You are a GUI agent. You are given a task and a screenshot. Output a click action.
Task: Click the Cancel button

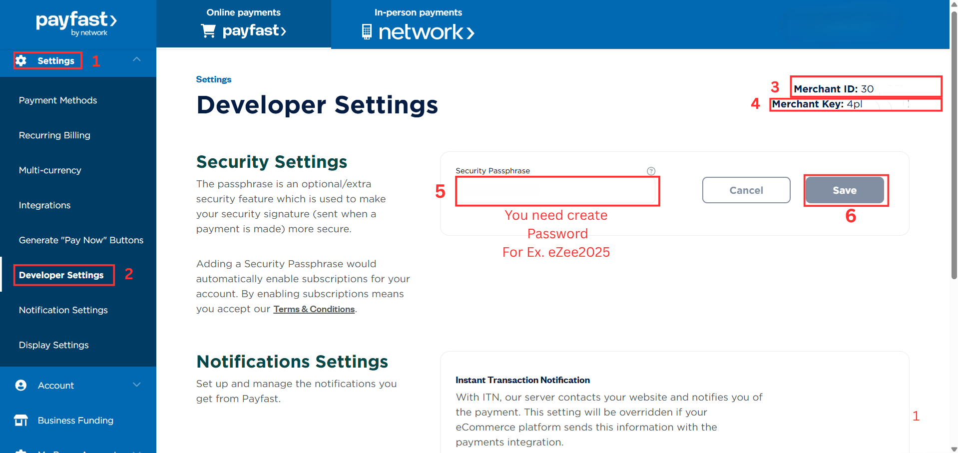coord(746,190)
